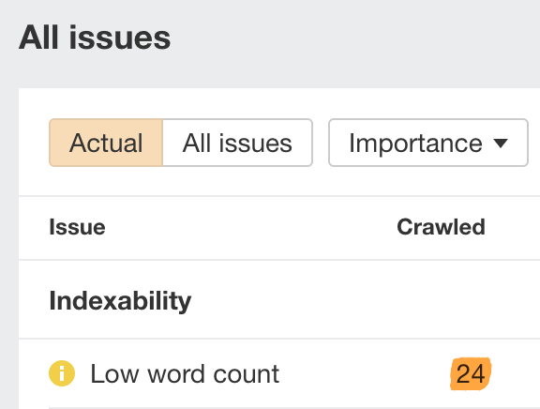Collapse the Indexability section
This screenshot has width=540, height=409.
120,301
